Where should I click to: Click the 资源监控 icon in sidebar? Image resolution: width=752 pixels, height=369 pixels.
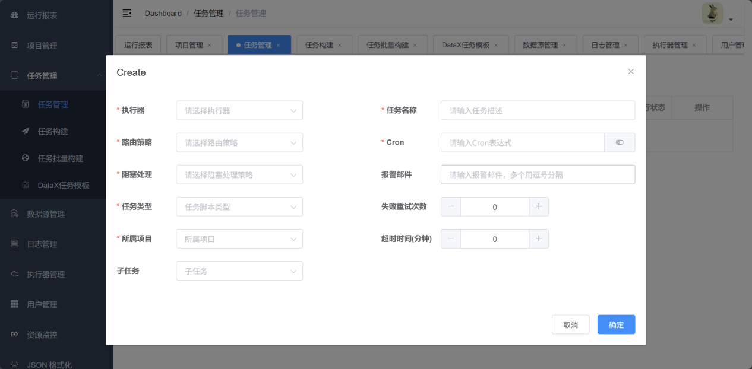15,335
